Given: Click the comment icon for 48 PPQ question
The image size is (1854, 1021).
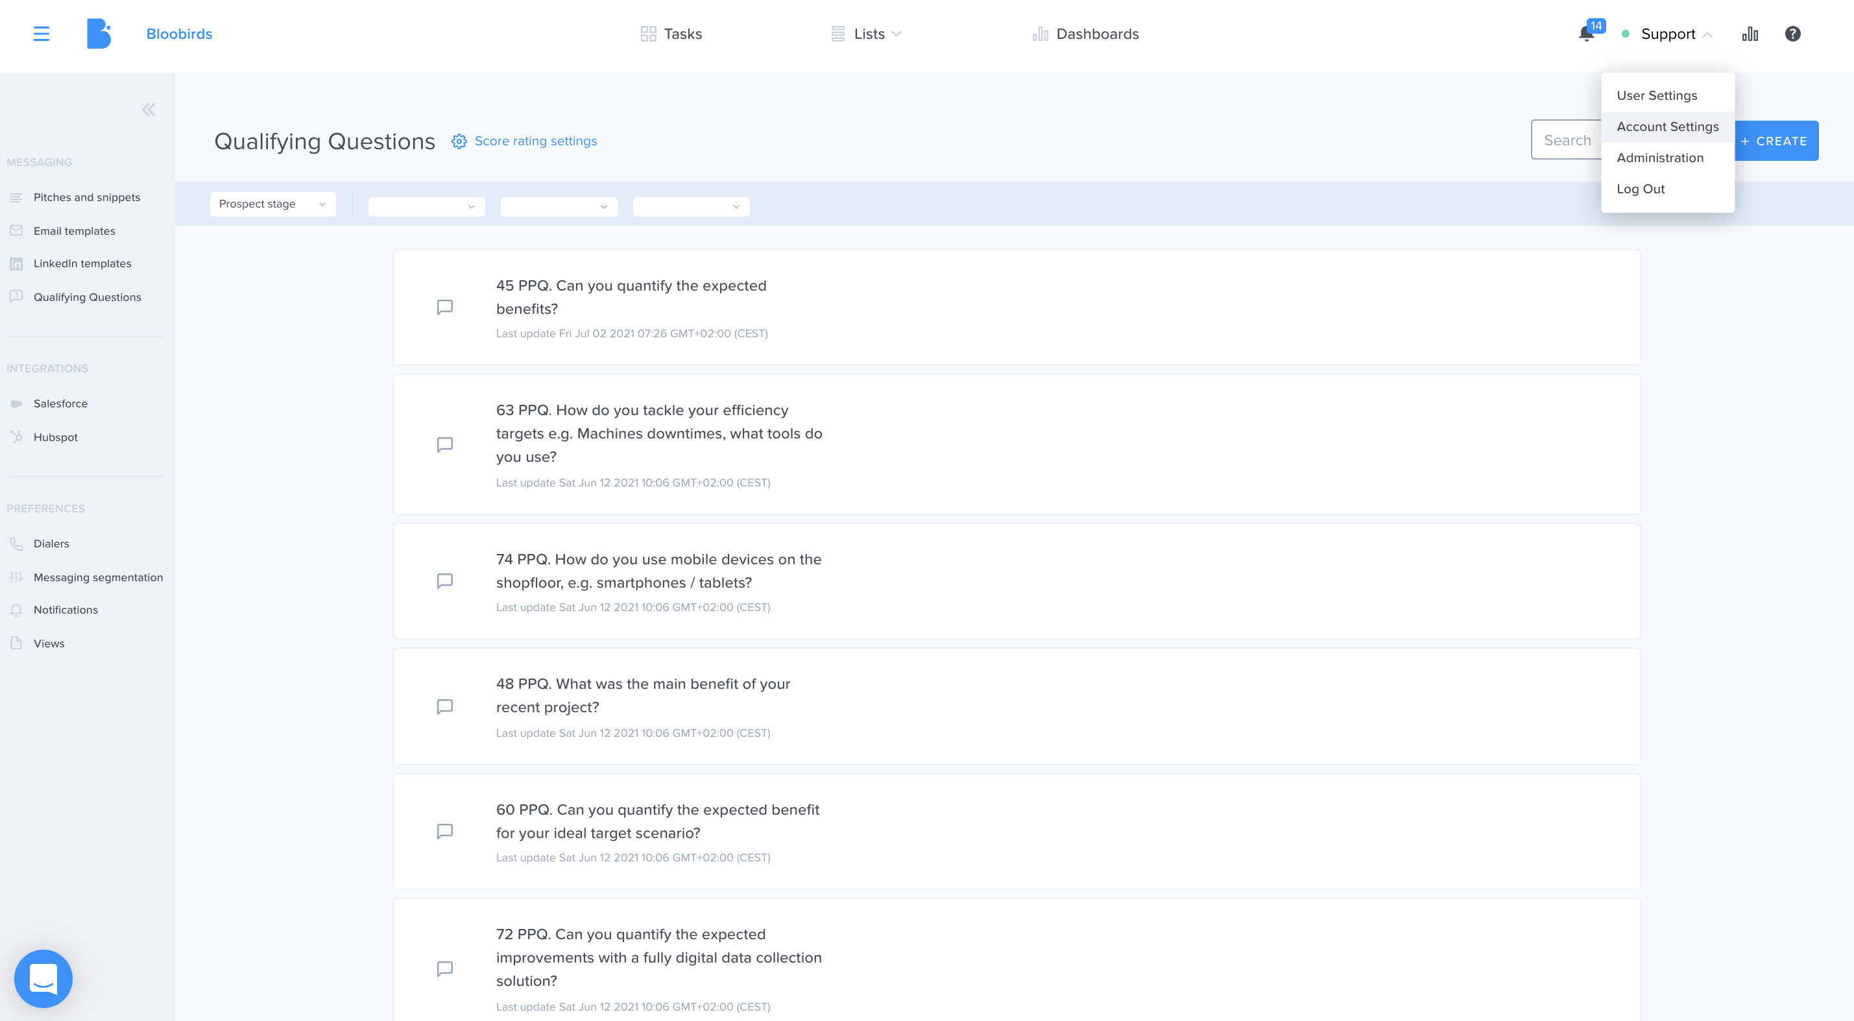Looking at the screenshot, I should [445, 706].
